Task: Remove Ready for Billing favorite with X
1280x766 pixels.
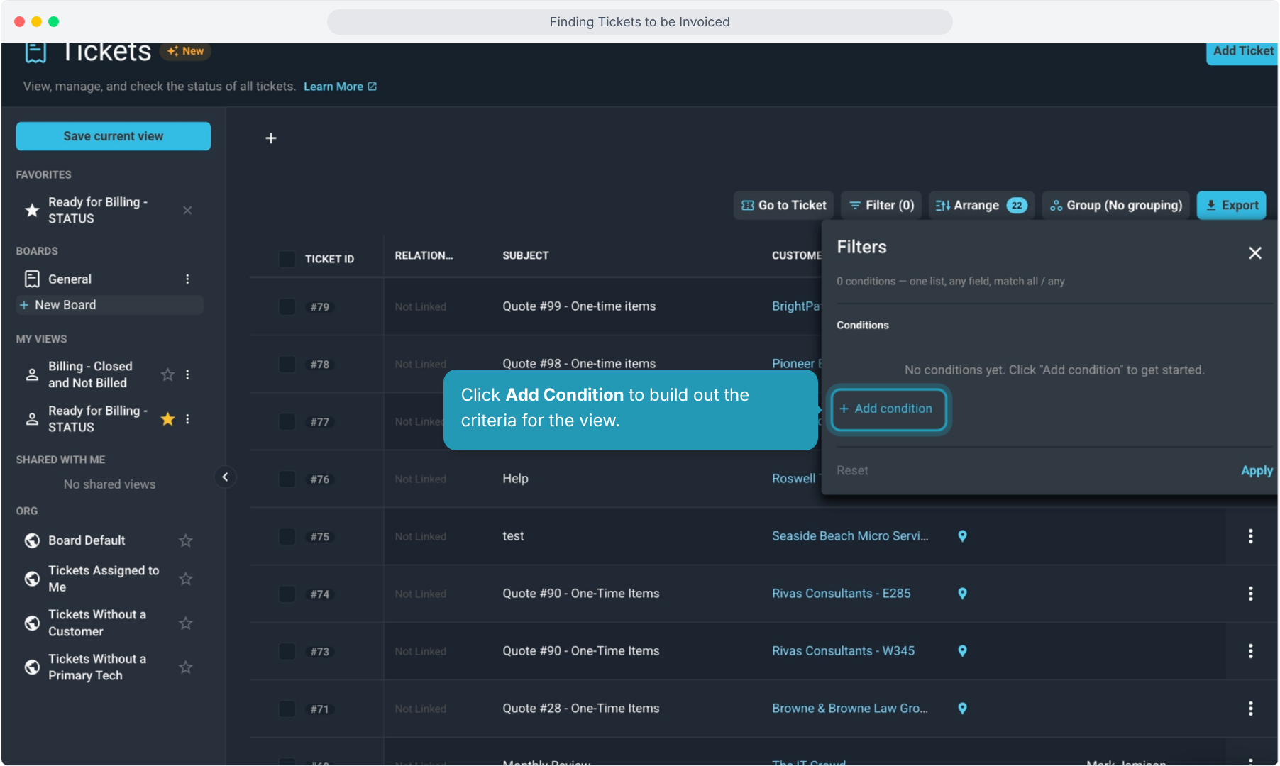Action: pyautogui.click(x=187, y=211)
